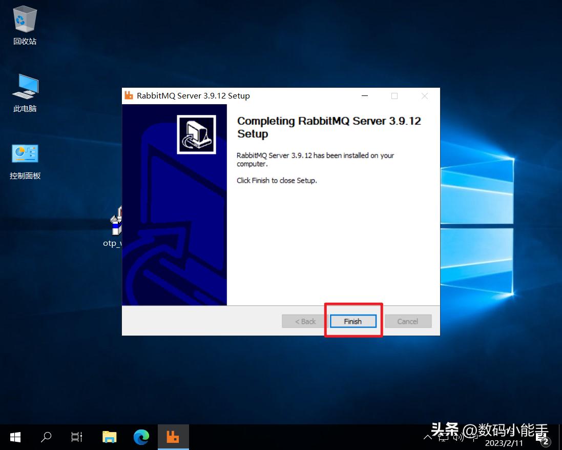Viewport: 562px width, 450px height.
Task: Launch Microsoft Edge from the taskbar
Action: point(141,437)
